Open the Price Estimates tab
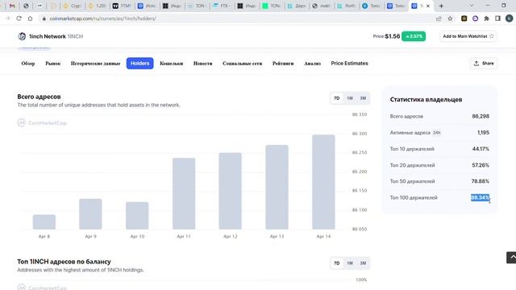This screenshot has height=290, width=516. (x=349, y=63)
